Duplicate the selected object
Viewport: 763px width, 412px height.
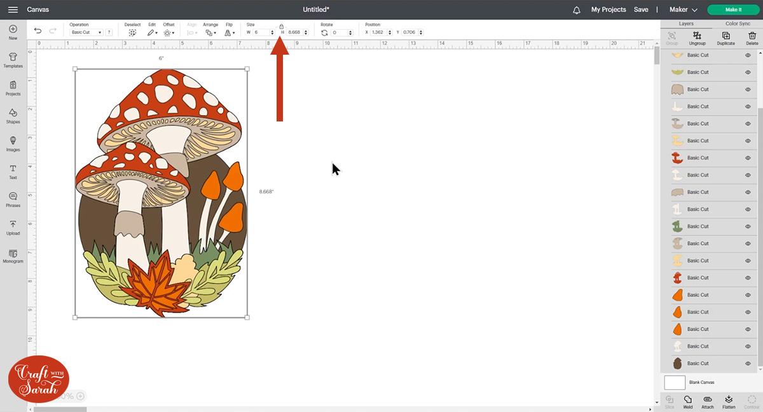pyautogui.click(x=725, y=38)
